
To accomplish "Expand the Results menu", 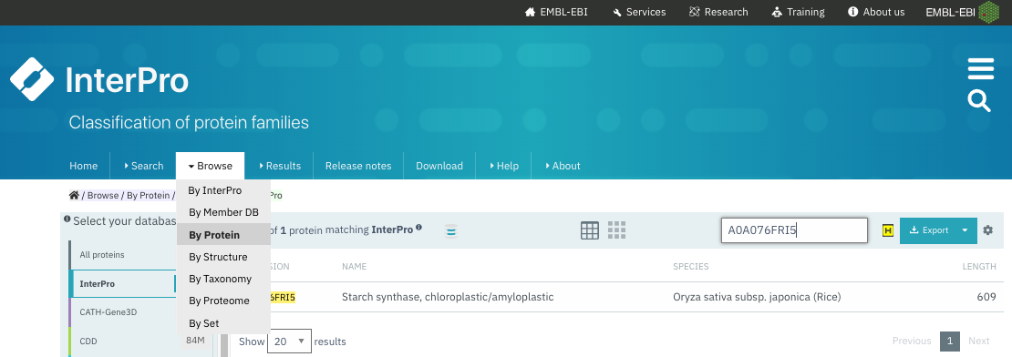I will click(x=280, y=166).
